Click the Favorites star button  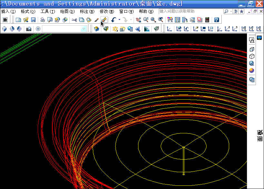pos(241,11)
